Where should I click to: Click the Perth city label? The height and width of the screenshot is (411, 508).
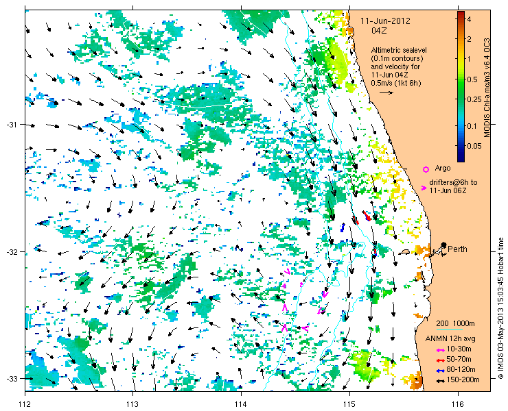[457, 249]
